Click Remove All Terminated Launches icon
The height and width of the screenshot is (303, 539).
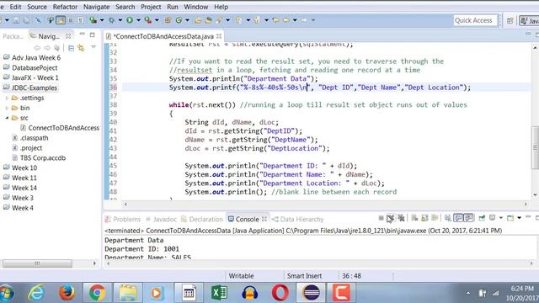(x=401, y=218)
